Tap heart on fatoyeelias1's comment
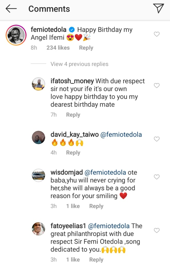 click(157, 230)
